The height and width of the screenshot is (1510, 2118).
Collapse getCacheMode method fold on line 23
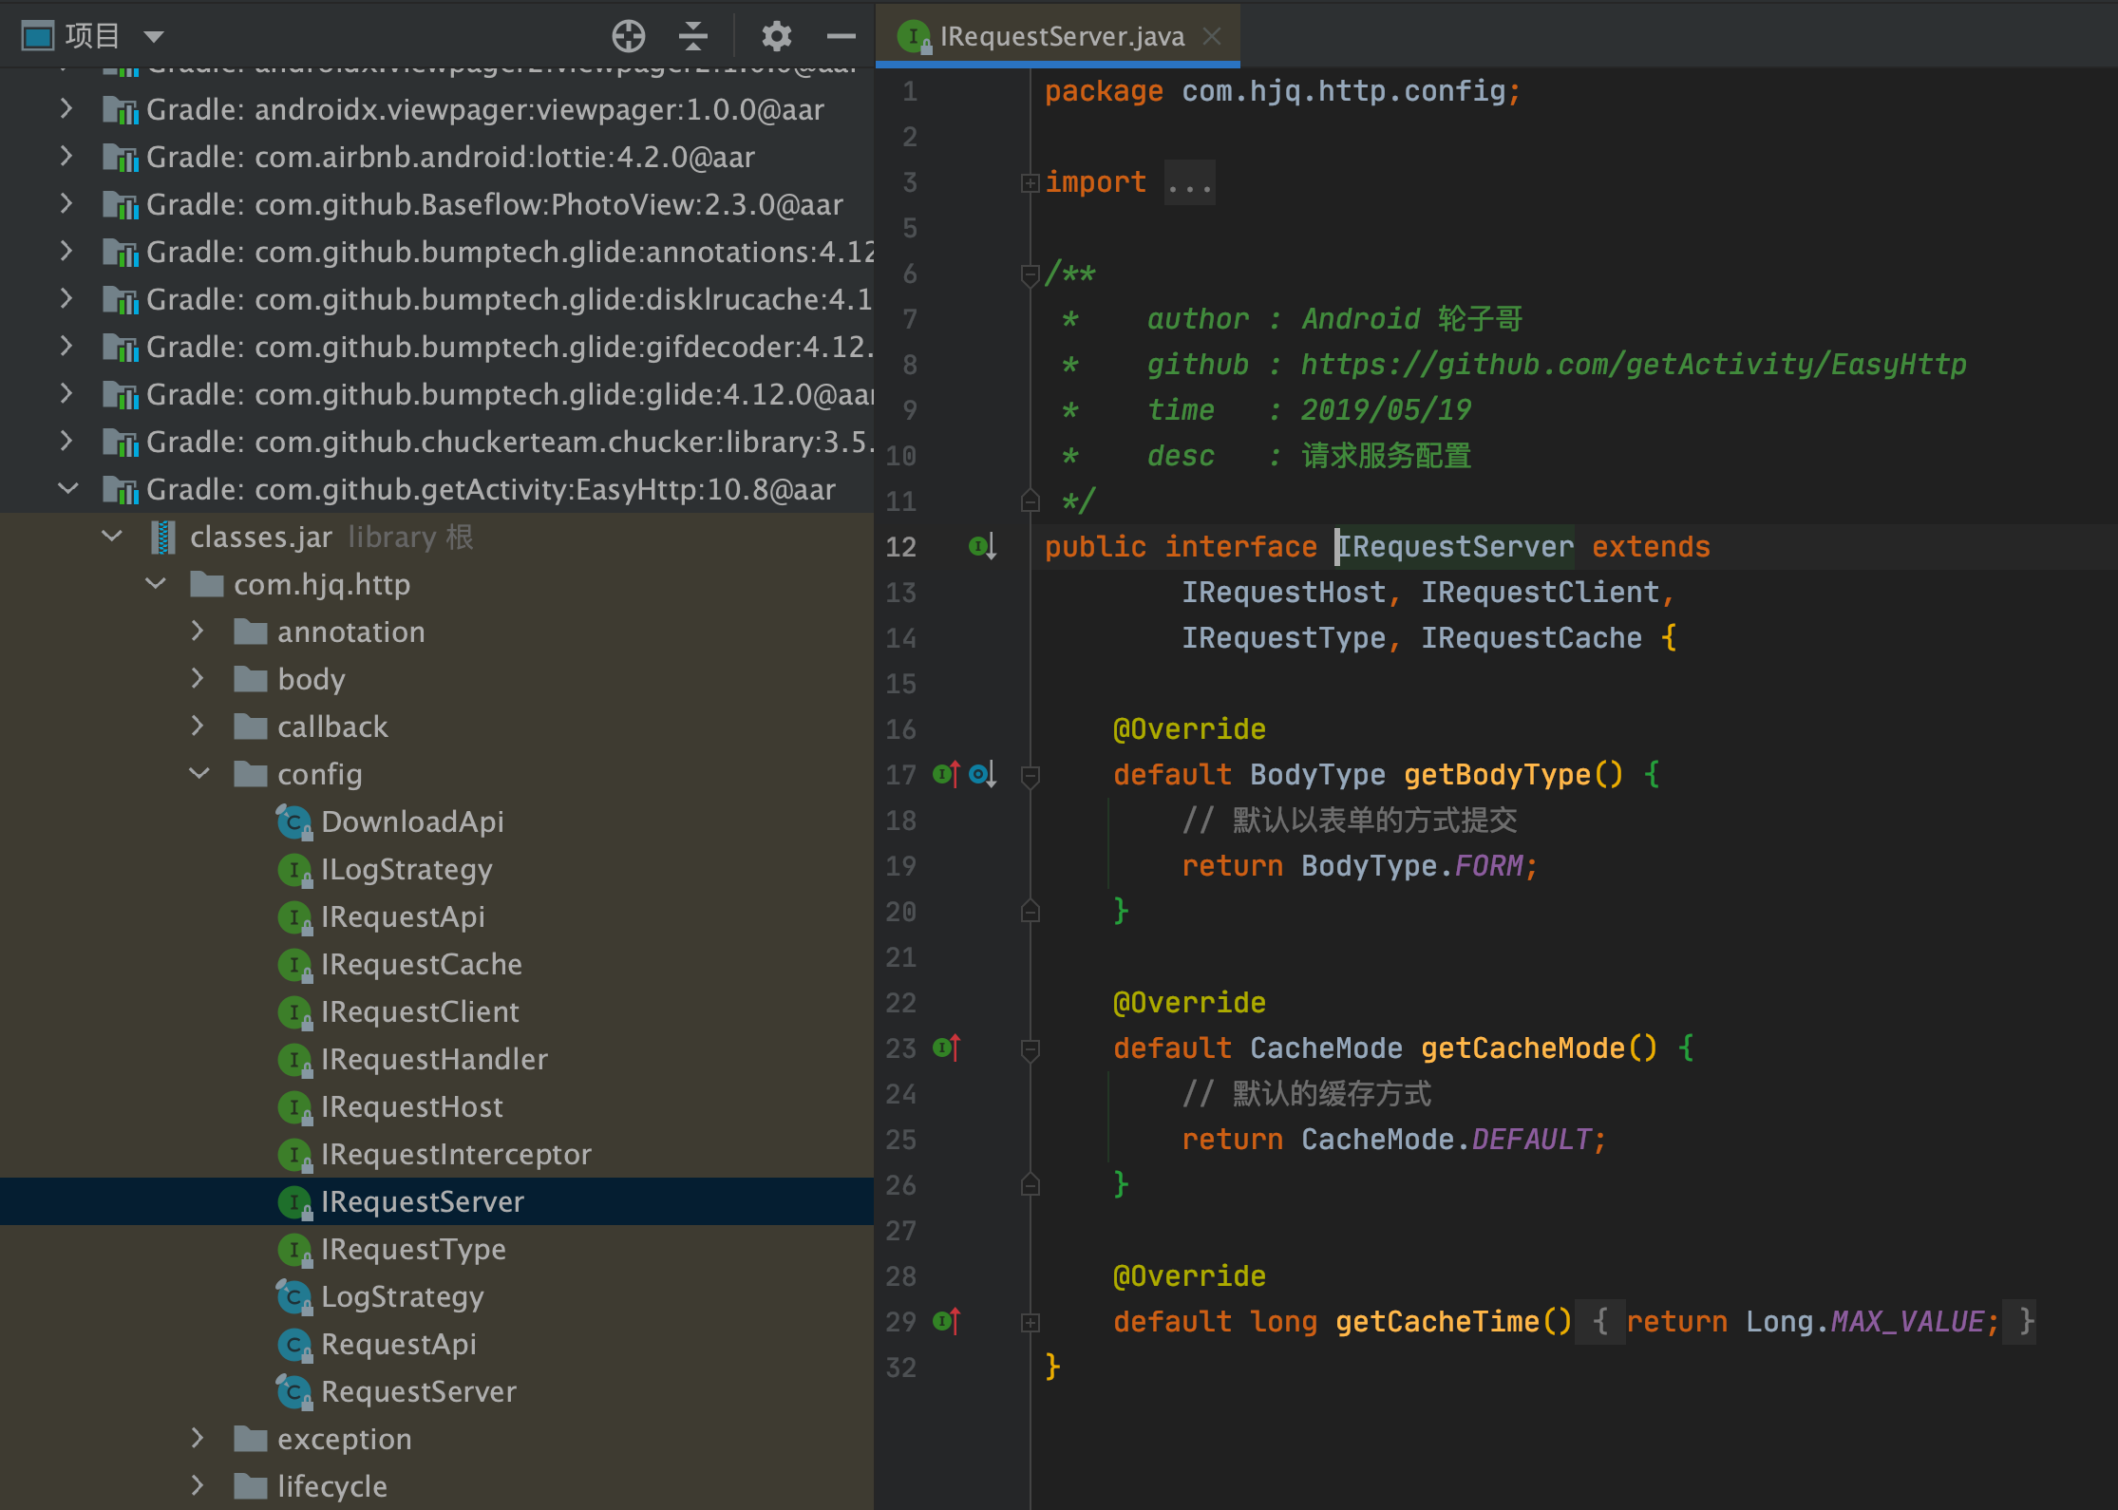[1030, 1049]
